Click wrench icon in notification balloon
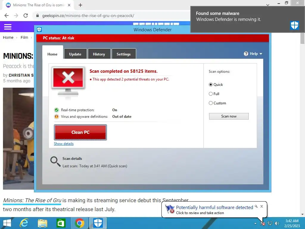Image resolution: width=305 pixels, height=229 pixels. (256, 206)
